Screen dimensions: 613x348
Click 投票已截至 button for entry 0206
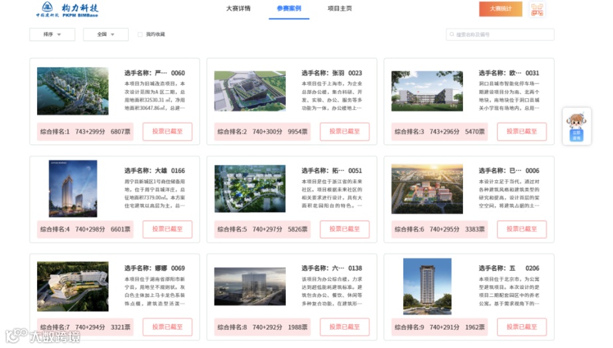521,327
